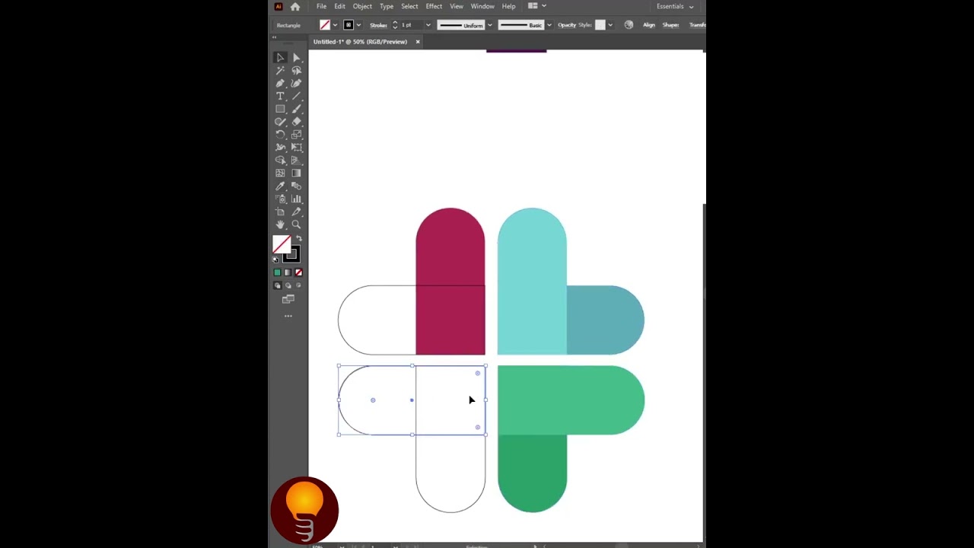Click the Recolor Artwork globe icon
Viewport: 974px width, 548px height.
pos(629,25)
